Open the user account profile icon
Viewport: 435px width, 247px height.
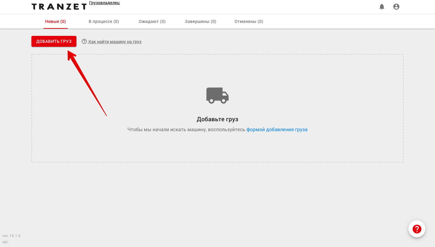click(x=396, y=7)
